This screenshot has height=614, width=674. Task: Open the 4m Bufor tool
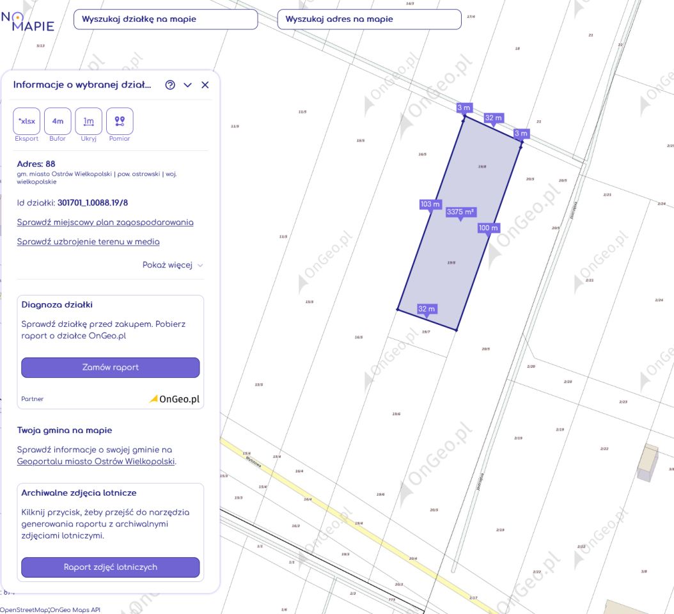pos(58,122)
